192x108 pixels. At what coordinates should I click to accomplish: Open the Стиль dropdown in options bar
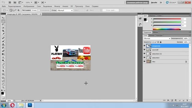(x=65, y=10)
